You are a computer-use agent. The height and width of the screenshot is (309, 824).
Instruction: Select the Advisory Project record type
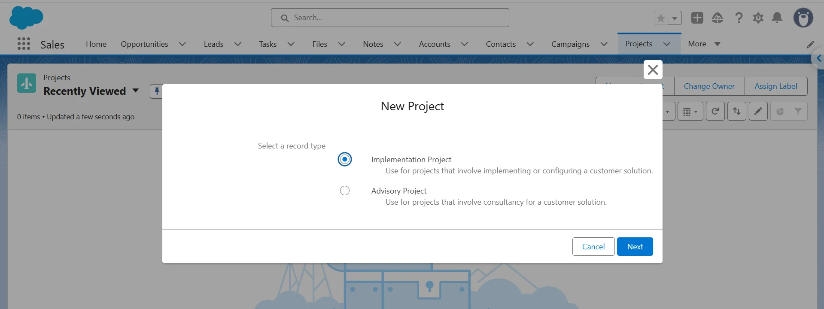(x=345, y=191)
